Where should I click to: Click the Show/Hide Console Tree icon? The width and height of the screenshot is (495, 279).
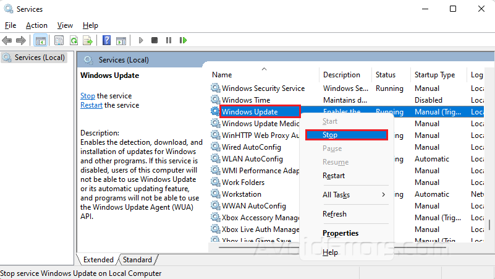click(40, 41)
